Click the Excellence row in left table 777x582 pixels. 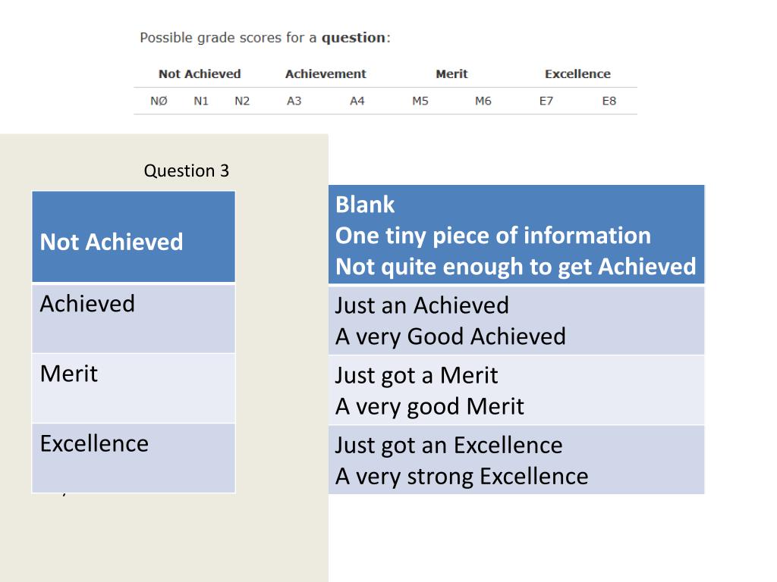tap(134, 458)
